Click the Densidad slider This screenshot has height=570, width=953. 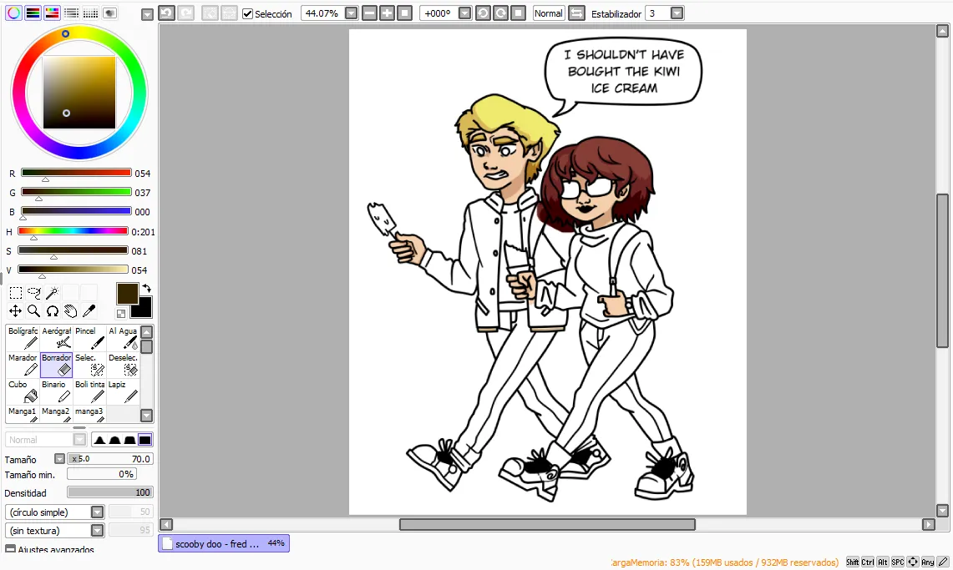click(x=110, y=492)
